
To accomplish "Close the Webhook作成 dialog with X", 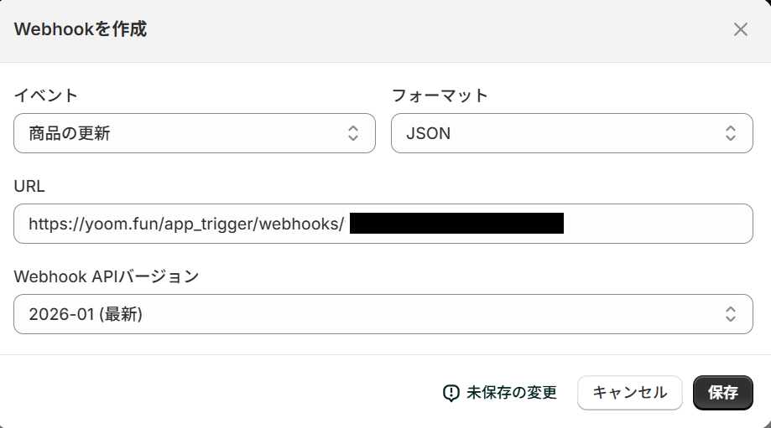I will coord(740,30).
